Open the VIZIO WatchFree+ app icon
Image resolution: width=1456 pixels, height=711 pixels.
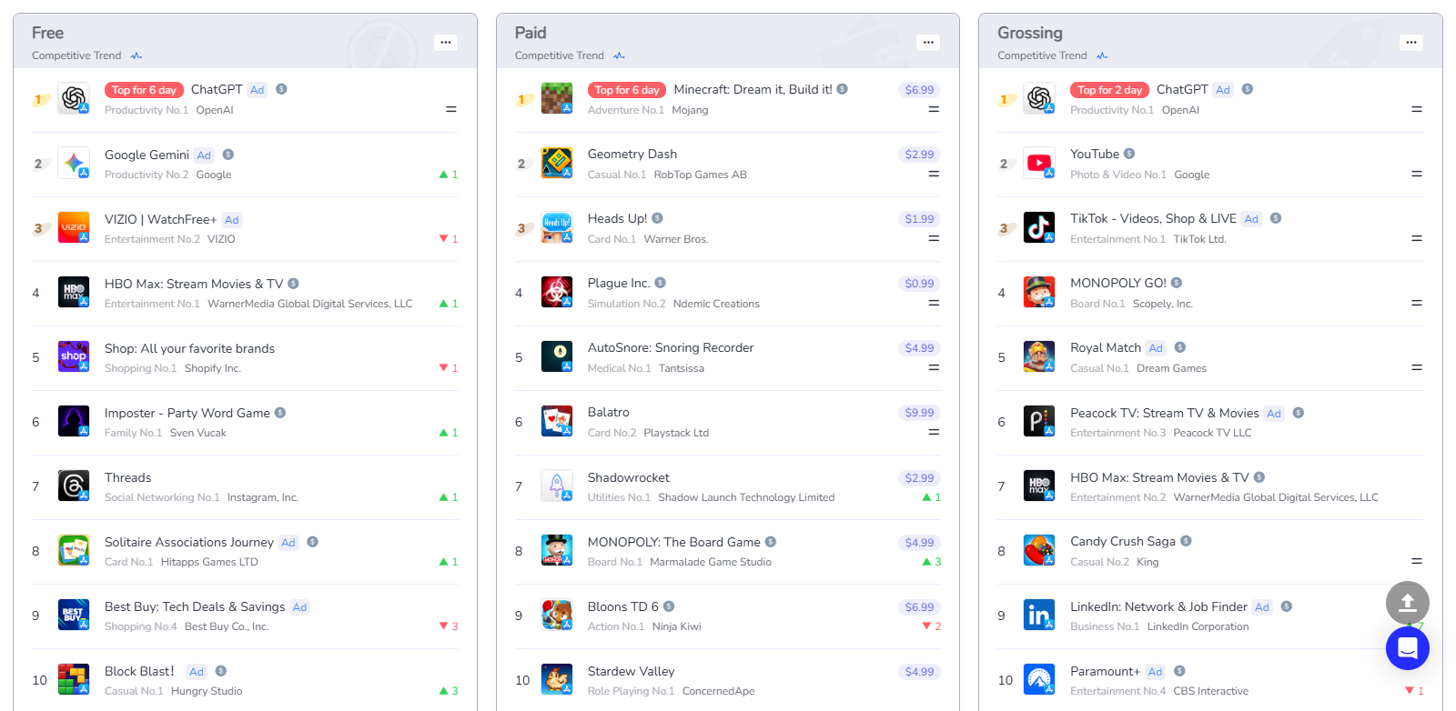click(74, 227)
